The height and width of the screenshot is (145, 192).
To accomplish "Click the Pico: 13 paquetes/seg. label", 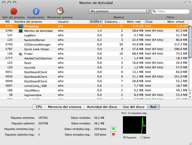I will (x=134, y=113).
